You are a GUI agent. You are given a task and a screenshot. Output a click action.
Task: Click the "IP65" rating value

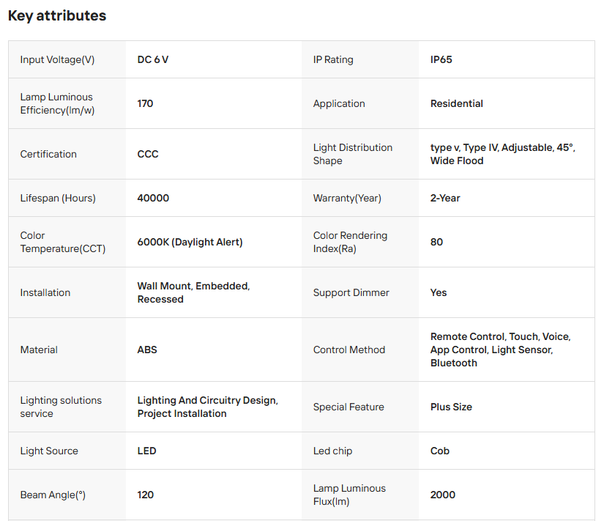click(x=441, y=59)
